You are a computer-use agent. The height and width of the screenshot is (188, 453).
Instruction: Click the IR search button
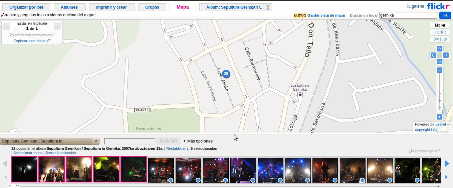click(445, 15)
